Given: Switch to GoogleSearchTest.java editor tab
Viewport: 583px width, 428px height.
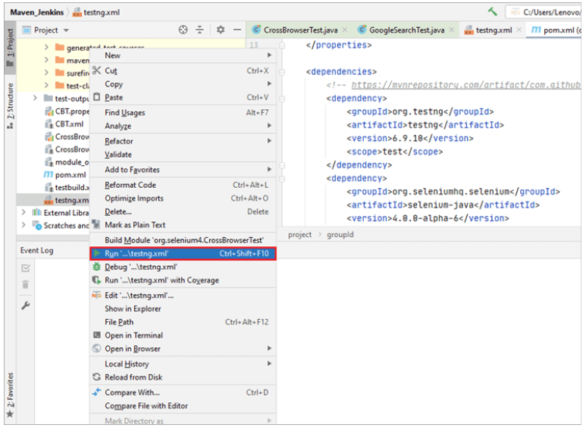Looking at the screenshot, I should coord(406,30).
